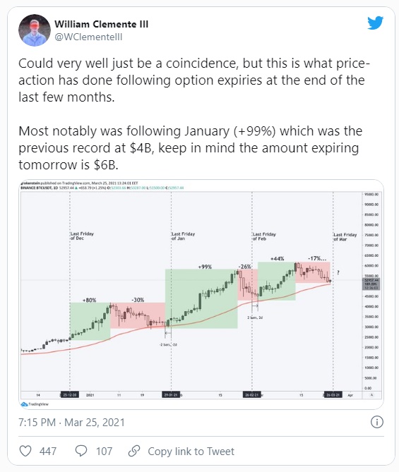Viewport: 399px width, 472px height.
Task: Open William Clemente III display name
Action: click(x=101, y=24)
